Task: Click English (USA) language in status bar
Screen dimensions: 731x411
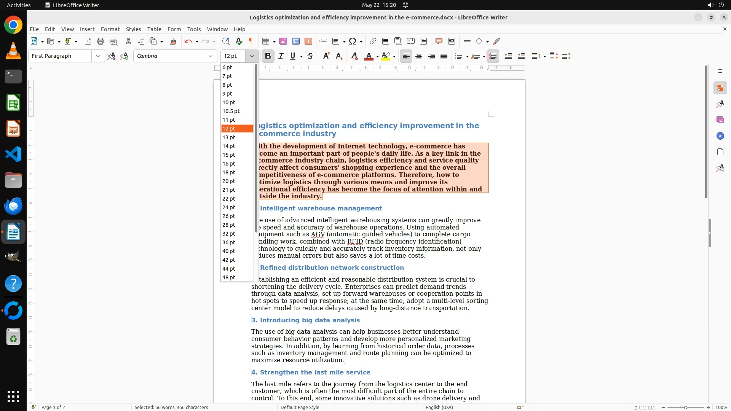Action: (439, 407)
